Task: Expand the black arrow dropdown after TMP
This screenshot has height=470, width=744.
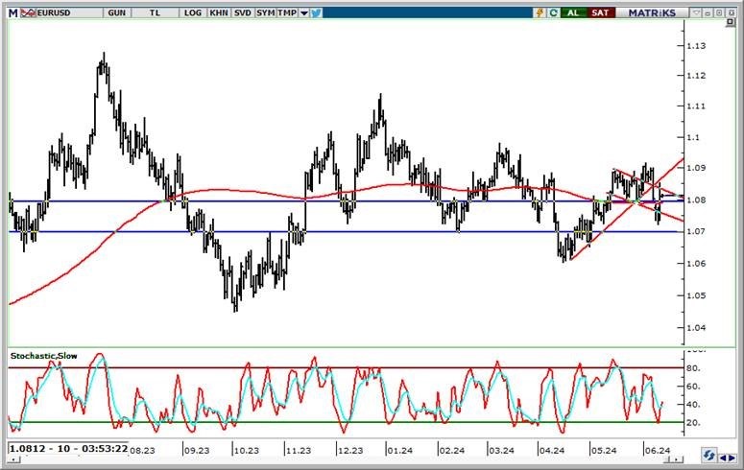Action: [x=304, y=12]
